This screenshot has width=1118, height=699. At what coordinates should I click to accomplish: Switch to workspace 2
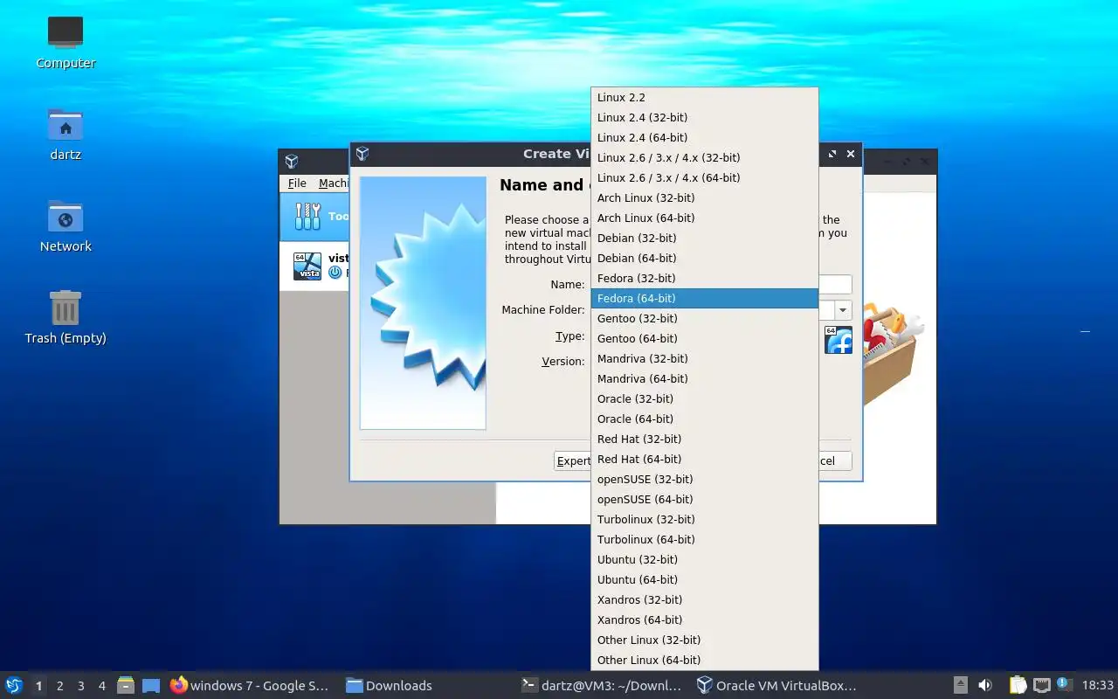pyautogui.click(x=59, y=686)
